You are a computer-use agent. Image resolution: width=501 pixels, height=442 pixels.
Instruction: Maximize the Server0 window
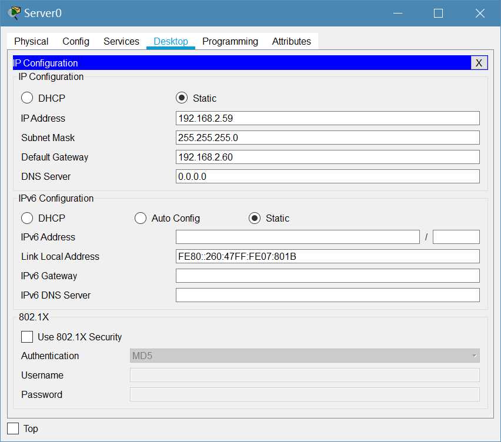[438, 13]
